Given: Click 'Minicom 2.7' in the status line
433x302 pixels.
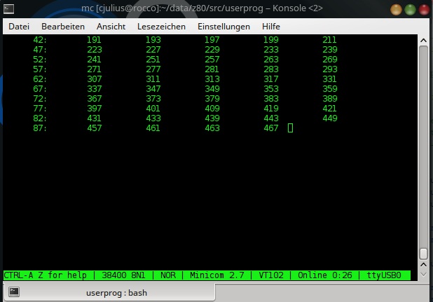Looking at the screenshot, I should tap(217, 275).
